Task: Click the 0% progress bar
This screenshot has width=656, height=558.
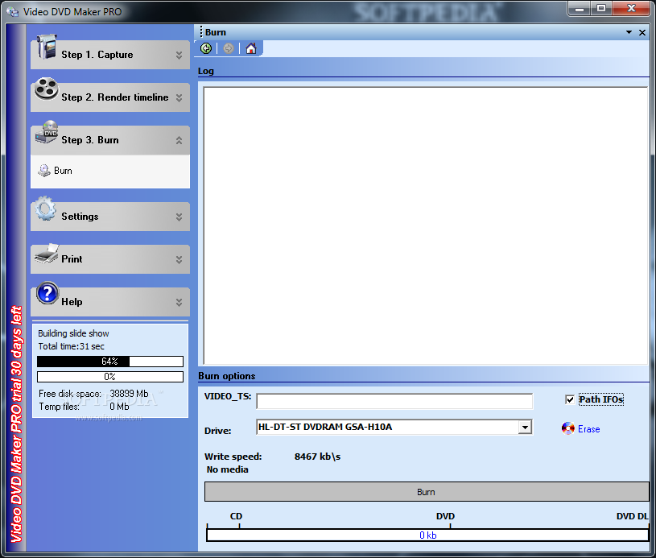Action: click(110, 377)
